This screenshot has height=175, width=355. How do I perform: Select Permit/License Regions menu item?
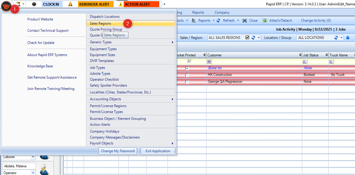tap(130, 106)
